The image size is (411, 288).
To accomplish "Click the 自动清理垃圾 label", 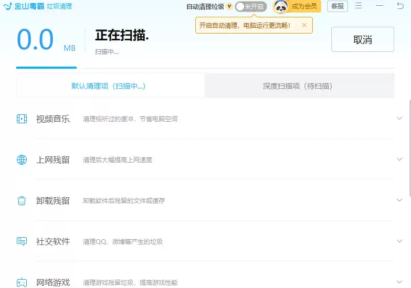I will [x=205, y=6].
